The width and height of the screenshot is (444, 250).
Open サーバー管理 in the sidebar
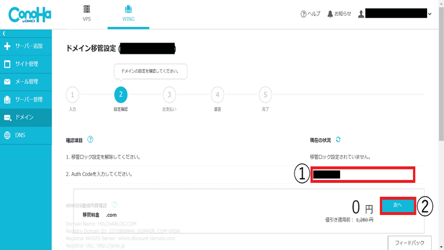click(x=26, y=100)
